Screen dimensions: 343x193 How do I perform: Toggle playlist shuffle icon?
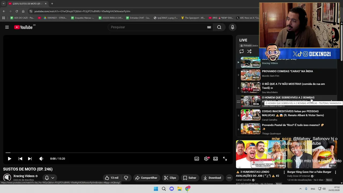(249, 51)
